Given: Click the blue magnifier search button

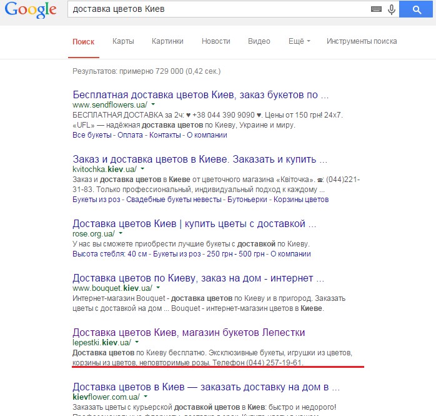Looking at the screenshot, I should 416,9.
